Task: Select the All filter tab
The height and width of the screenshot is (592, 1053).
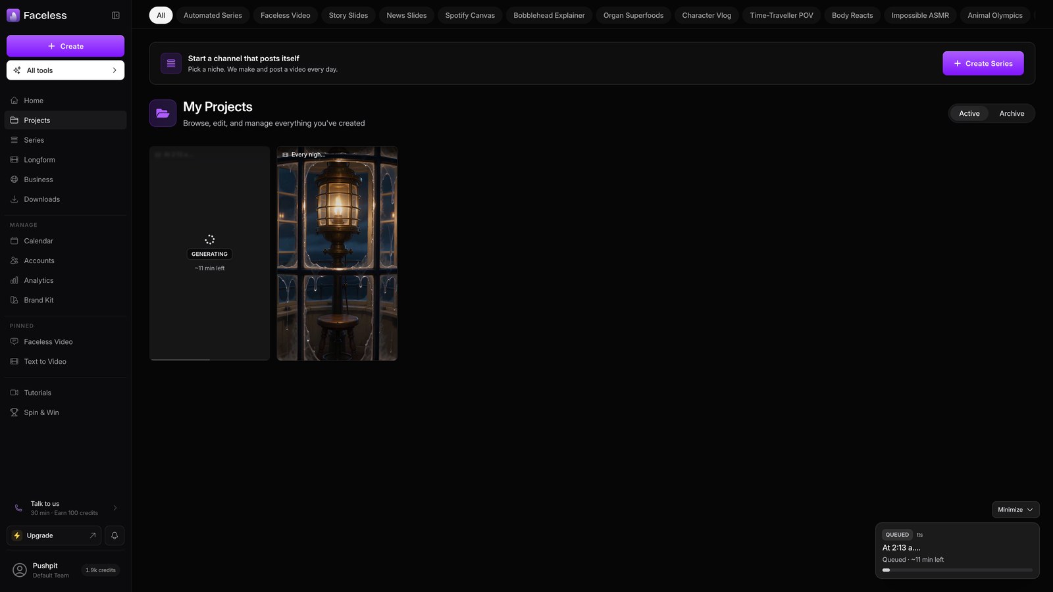Action: point(161,15)
